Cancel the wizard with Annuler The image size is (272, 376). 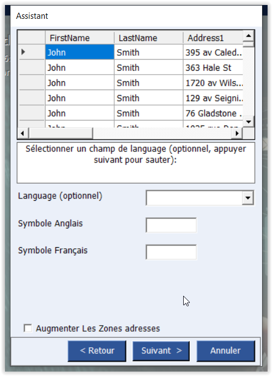click(226, 351)
